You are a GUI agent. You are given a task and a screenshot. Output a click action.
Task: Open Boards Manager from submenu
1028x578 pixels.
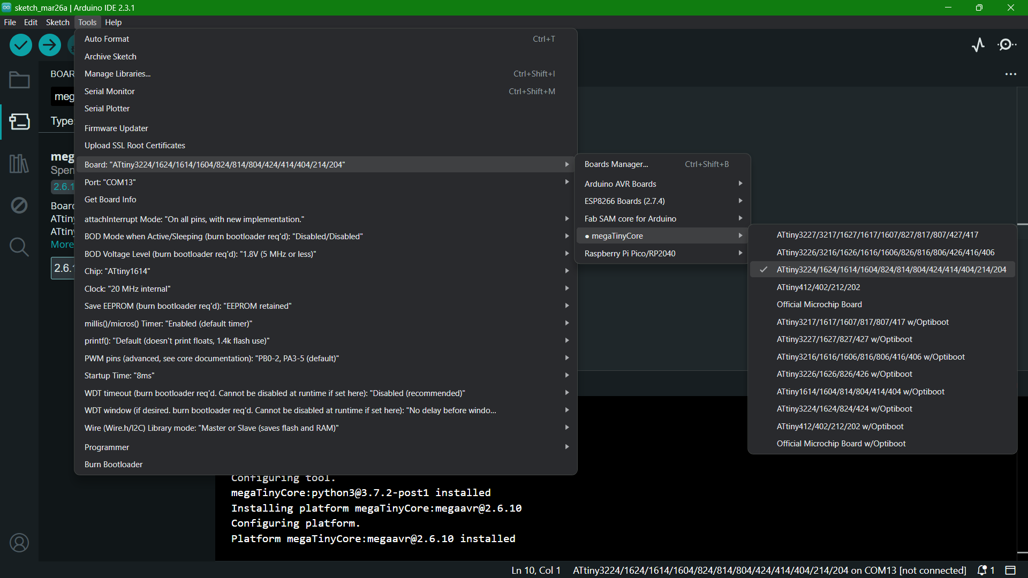[662, 164]
